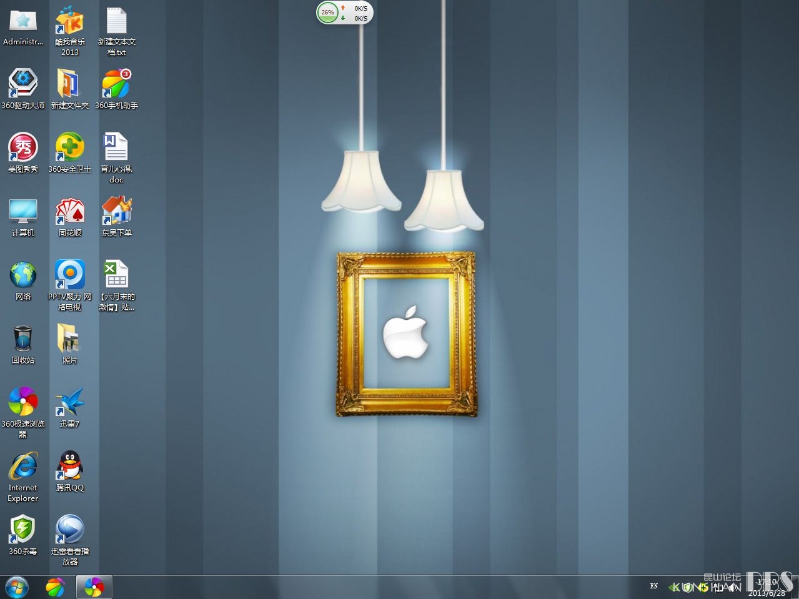Image resolution: width=799 pixels, height=599 pixels.
Task: Select the PPTV聚力 网络电视 shortcut
Action: [70, 285]
